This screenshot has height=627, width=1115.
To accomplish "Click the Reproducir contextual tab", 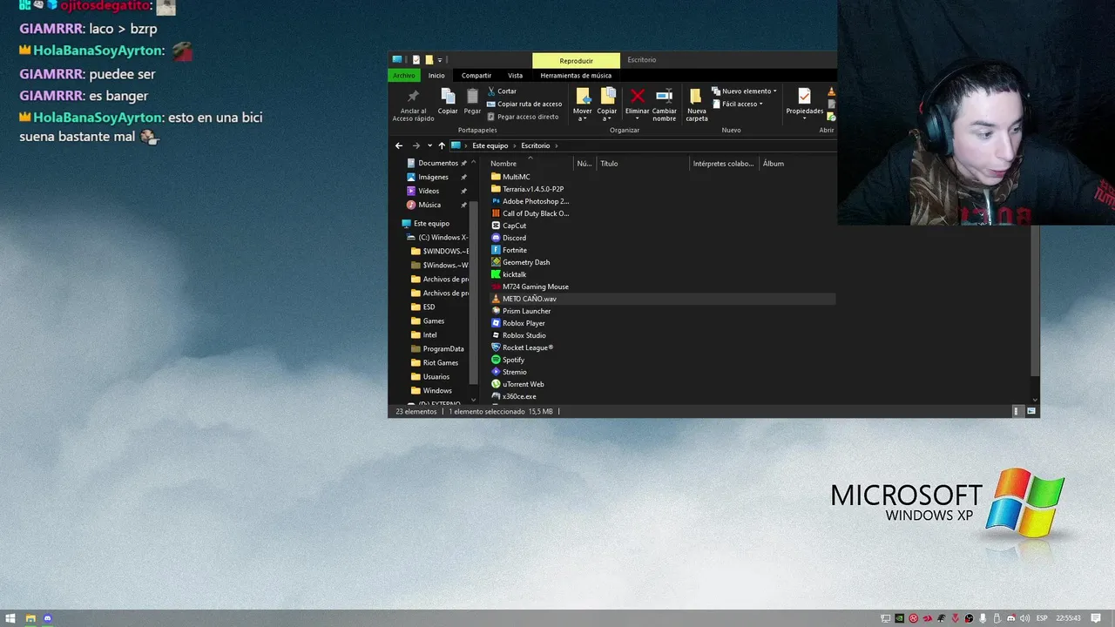I will pyautogui.click(x=576, y=60).
